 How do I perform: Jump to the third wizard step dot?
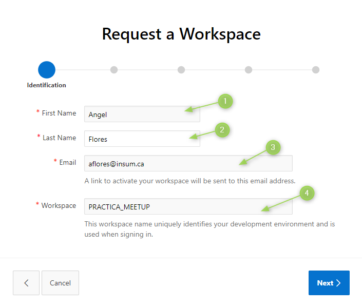point(181,70)
